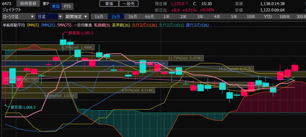Viewport: 306px width, 137px height.
Task: Select the 5年 period
Action: pos(234,16)
